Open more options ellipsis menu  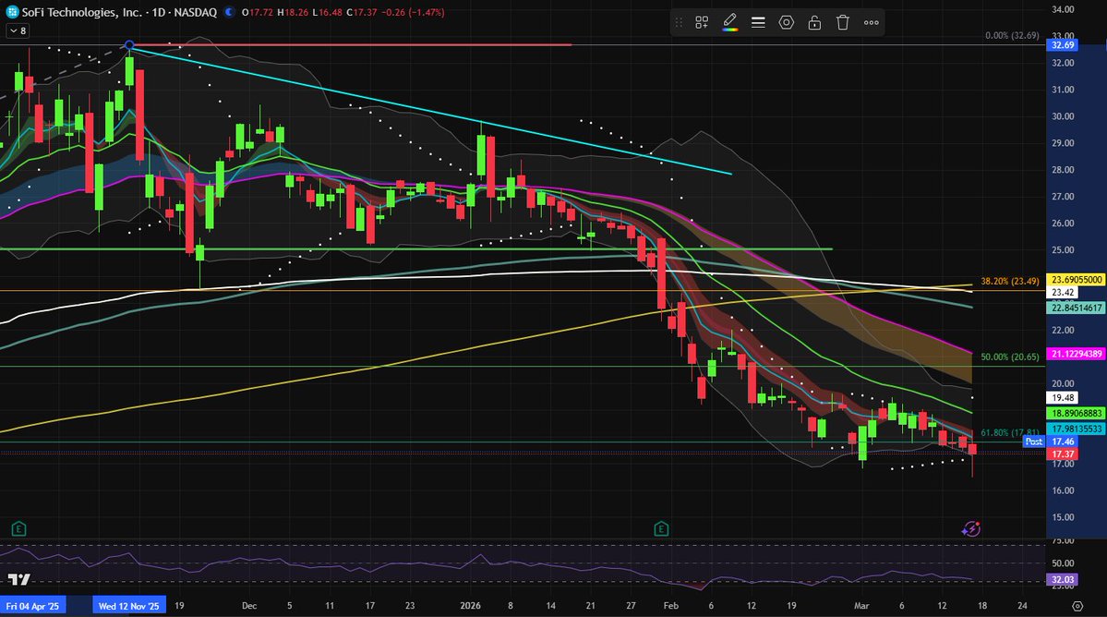872,22
